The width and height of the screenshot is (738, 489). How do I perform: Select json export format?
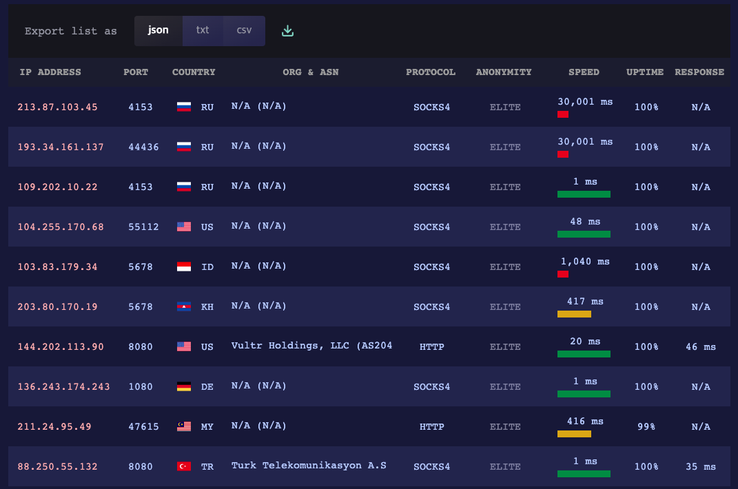tap(158, 30)
